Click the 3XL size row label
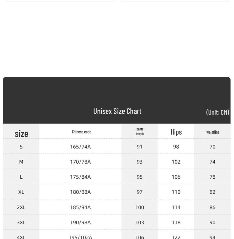The image size is (234, 239). click(x=21, y=222)
